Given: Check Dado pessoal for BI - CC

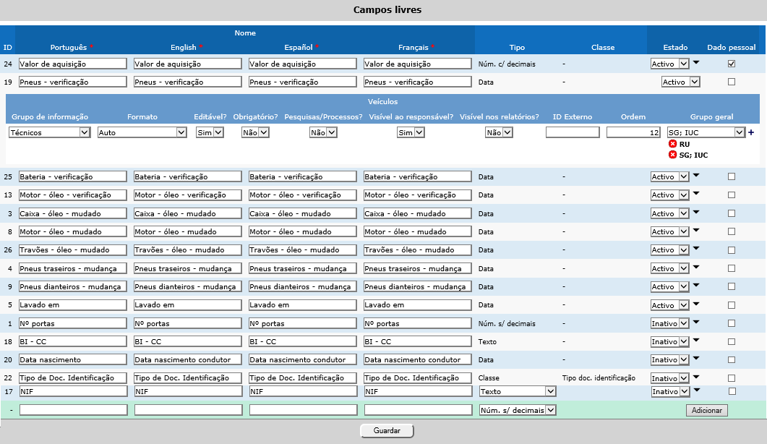Looking at the screenshot, I should click(732, 342).
